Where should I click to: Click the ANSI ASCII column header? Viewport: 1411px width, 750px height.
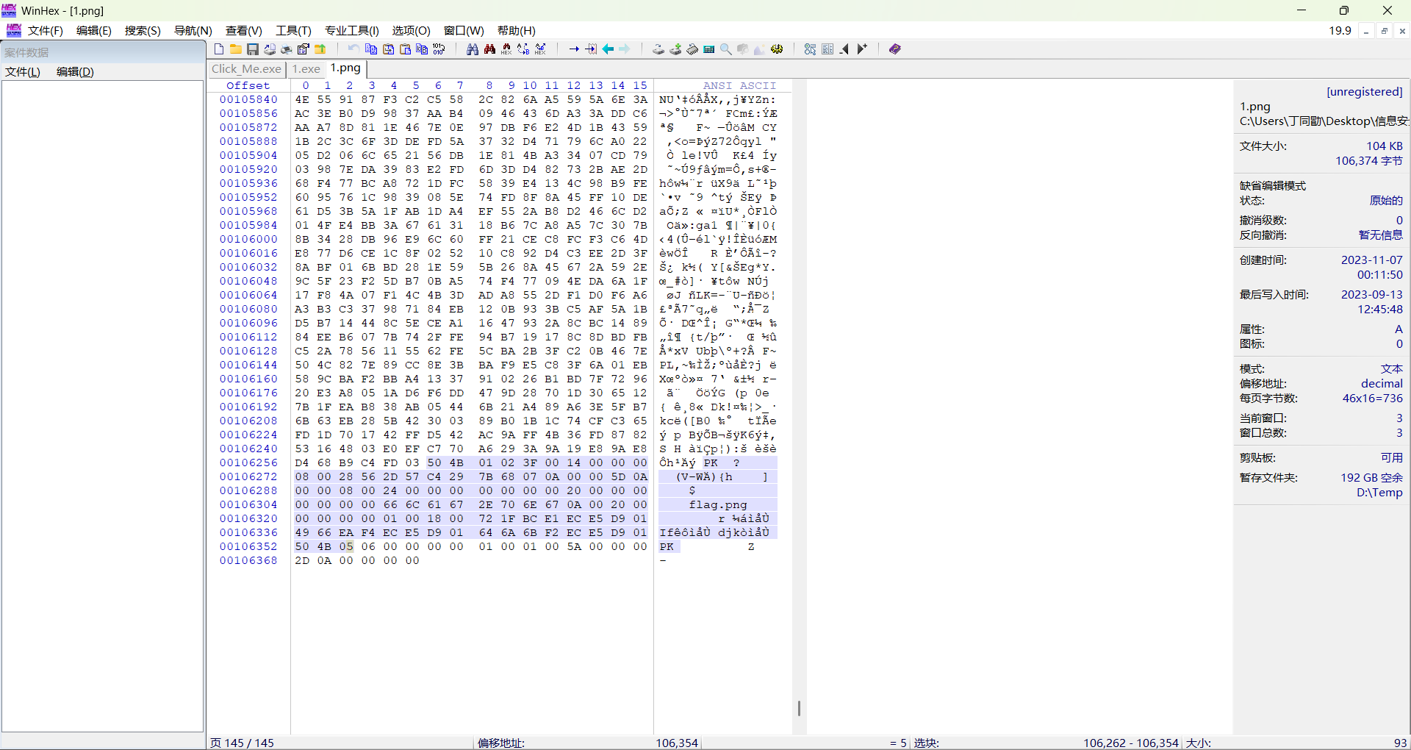(x=739, y=86)
